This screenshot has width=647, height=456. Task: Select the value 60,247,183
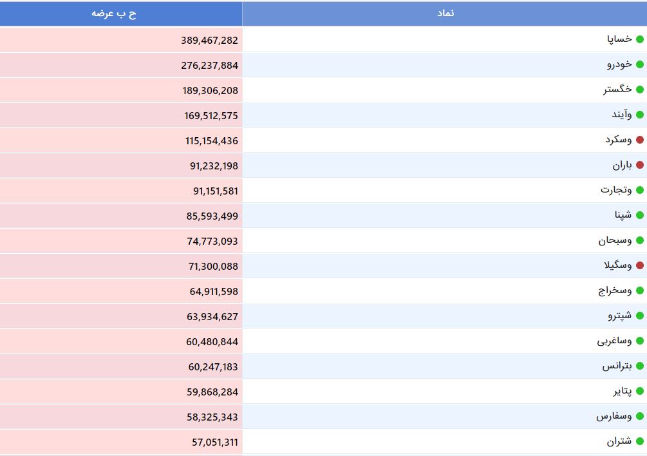[x=213, y=367]
